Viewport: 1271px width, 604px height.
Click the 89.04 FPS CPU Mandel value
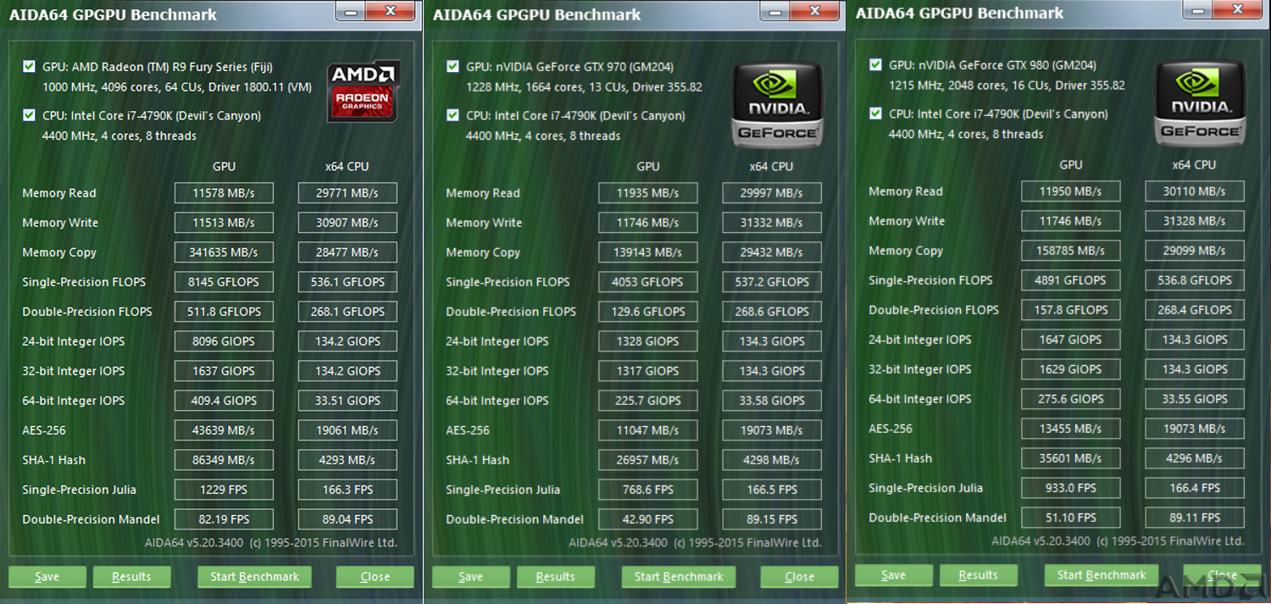coord(347,519)
